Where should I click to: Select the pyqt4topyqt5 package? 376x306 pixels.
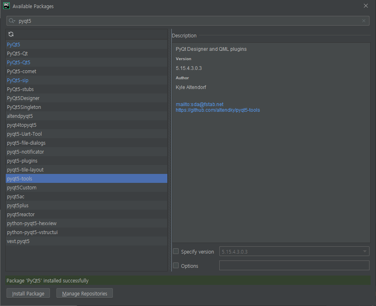(86, 125)
